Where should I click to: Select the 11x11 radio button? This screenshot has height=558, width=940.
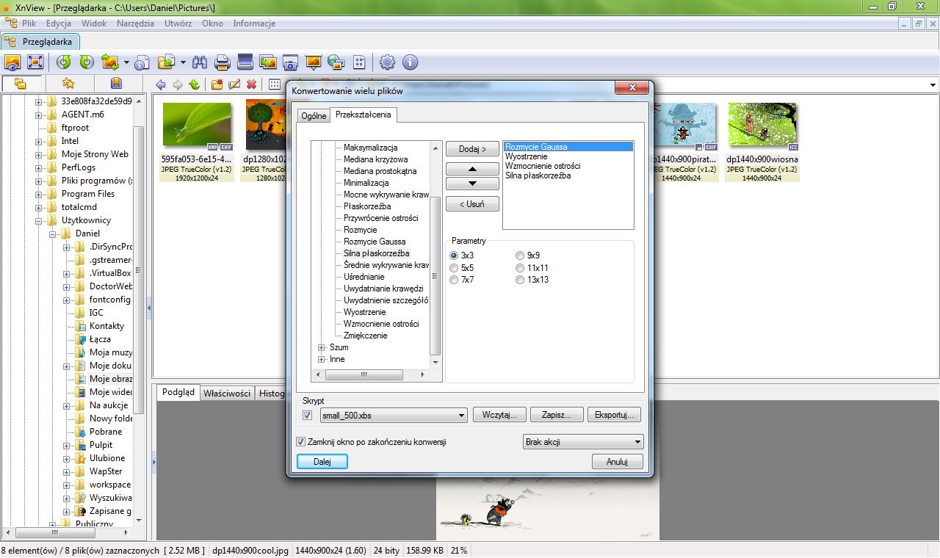coord(520,268)
